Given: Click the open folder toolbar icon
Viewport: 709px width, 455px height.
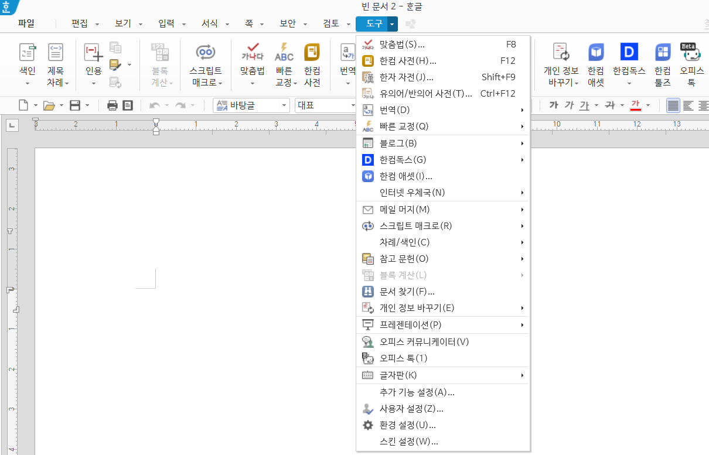Looking at the screenshot, I should (49, 105).
